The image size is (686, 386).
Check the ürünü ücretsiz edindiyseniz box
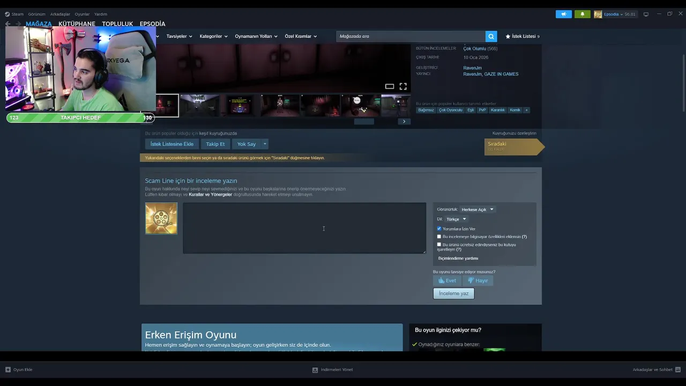[x=439, y=244]
